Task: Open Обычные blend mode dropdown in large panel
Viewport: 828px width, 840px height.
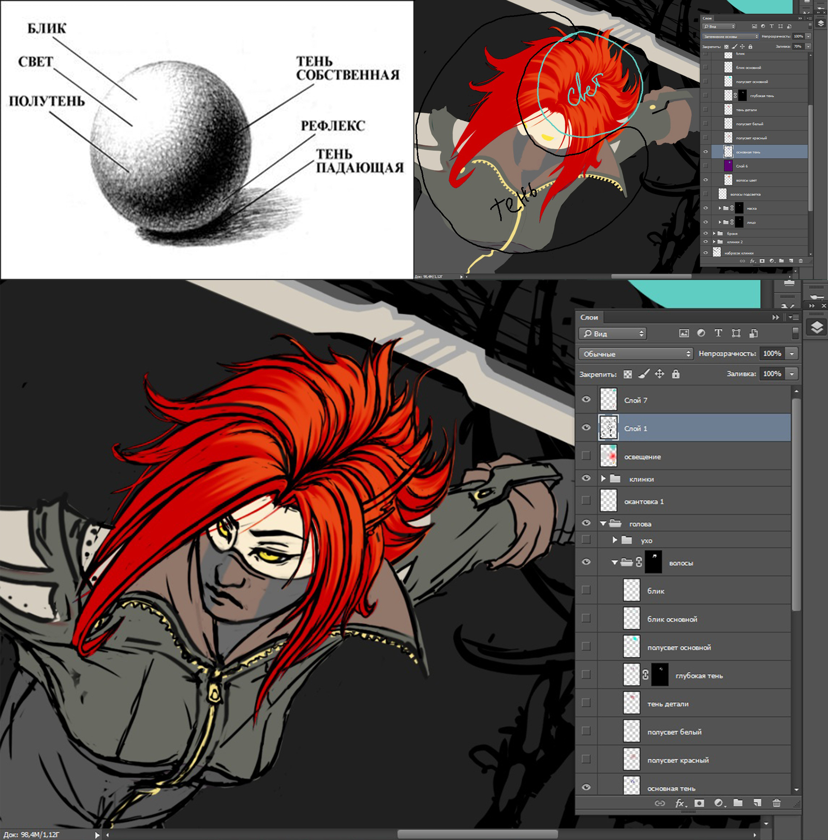Action: click(636, 353)
